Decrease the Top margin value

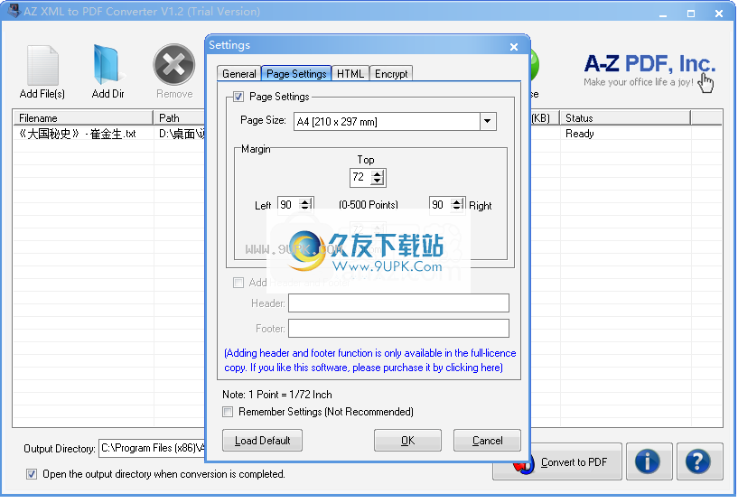pos(378,181)
